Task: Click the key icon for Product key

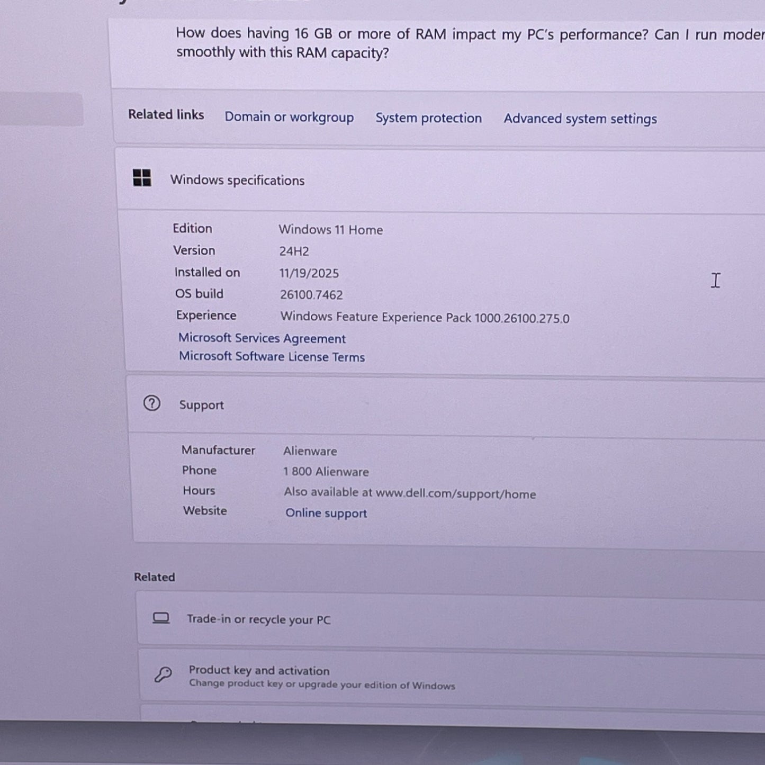Action: pos(163,674)
